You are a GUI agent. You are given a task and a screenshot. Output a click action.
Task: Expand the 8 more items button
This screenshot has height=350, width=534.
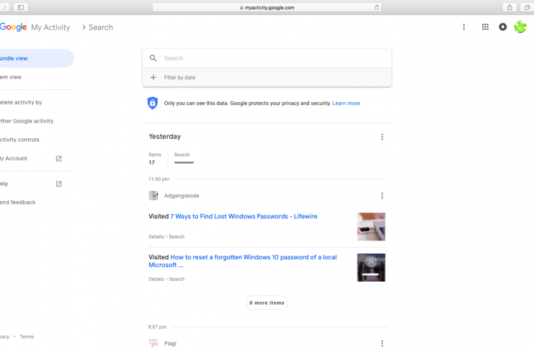267,302
